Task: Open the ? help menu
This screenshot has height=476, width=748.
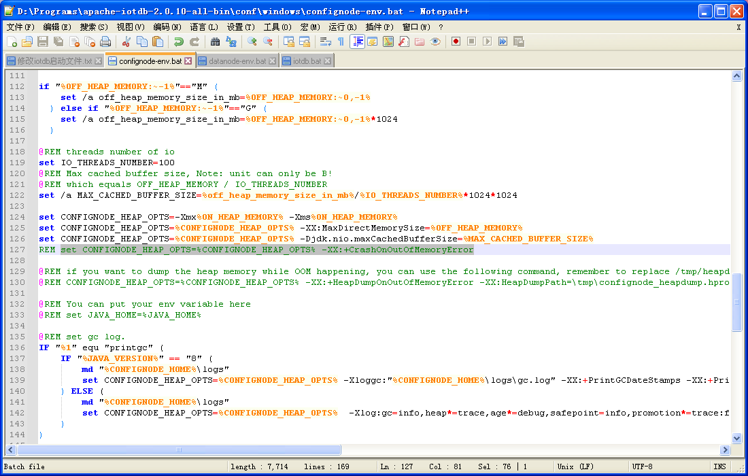Action: 441,27
